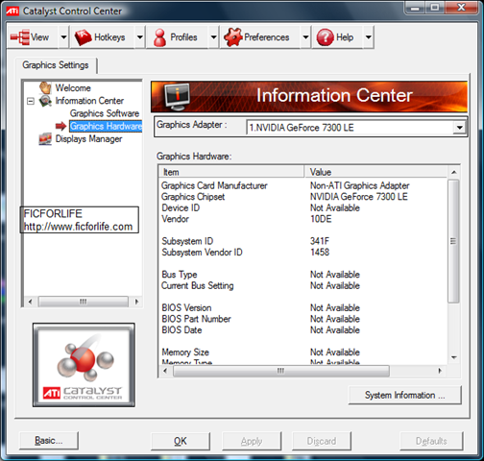This screenshot has height=461, width=484.
Task: Click the tree panel scroll-right arrow
Action: [x=136, y=302]
